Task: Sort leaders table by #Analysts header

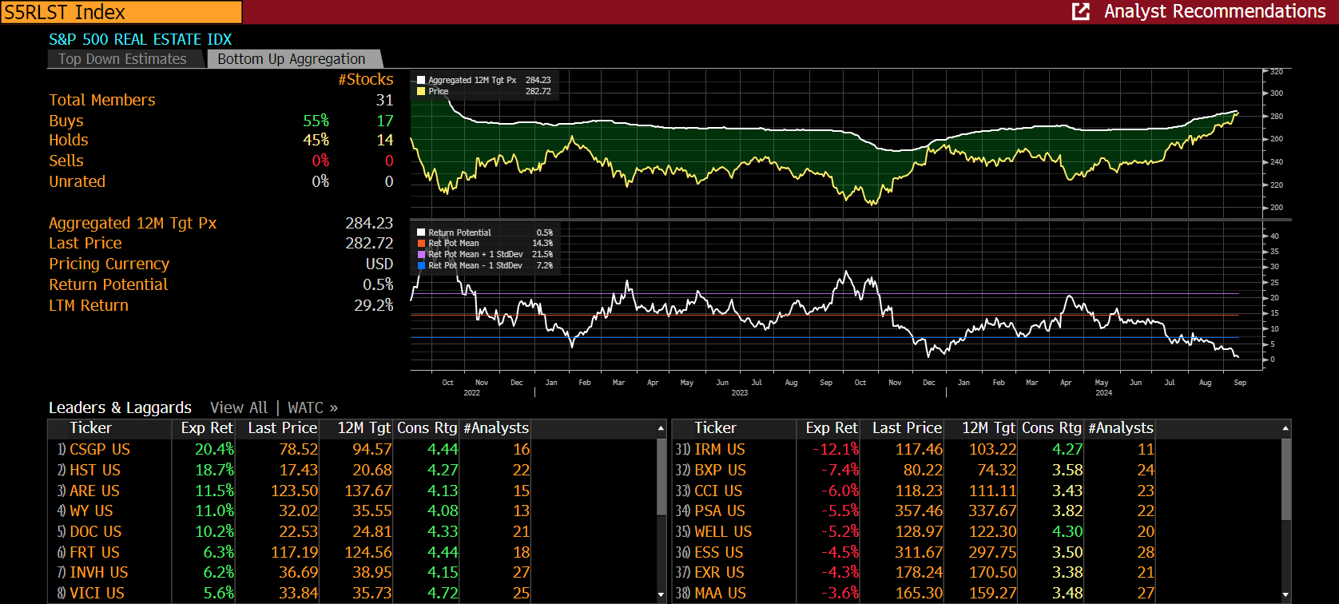Action: pyautogui.click(x=496, y=428)
